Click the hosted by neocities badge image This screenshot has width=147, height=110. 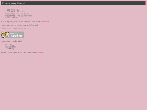pyautogui.click(x=12, y=35)
